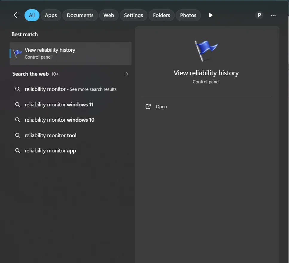The width and height of the screenshot is (289, 263).
Task: Switch to the Documents filter tab
Action: pyautogui.click(x=80, y=15)
